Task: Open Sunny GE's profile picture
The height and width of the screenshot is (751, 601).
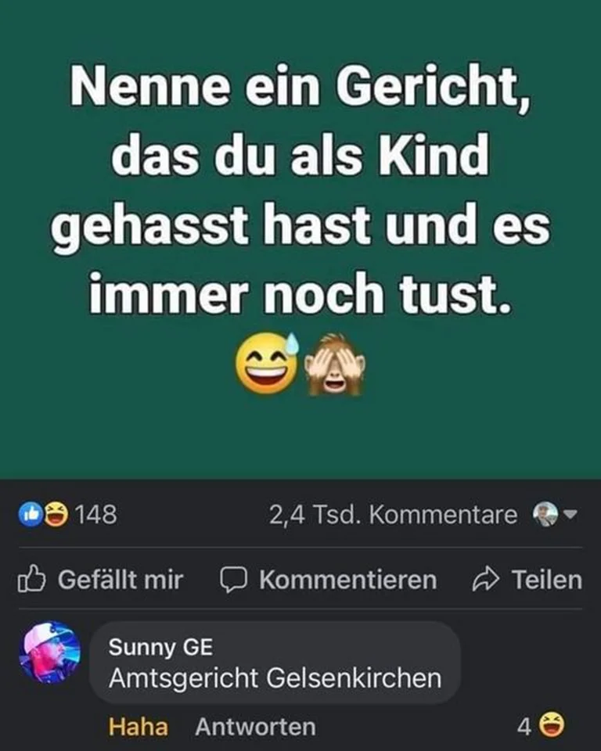Action: point(50,652)
